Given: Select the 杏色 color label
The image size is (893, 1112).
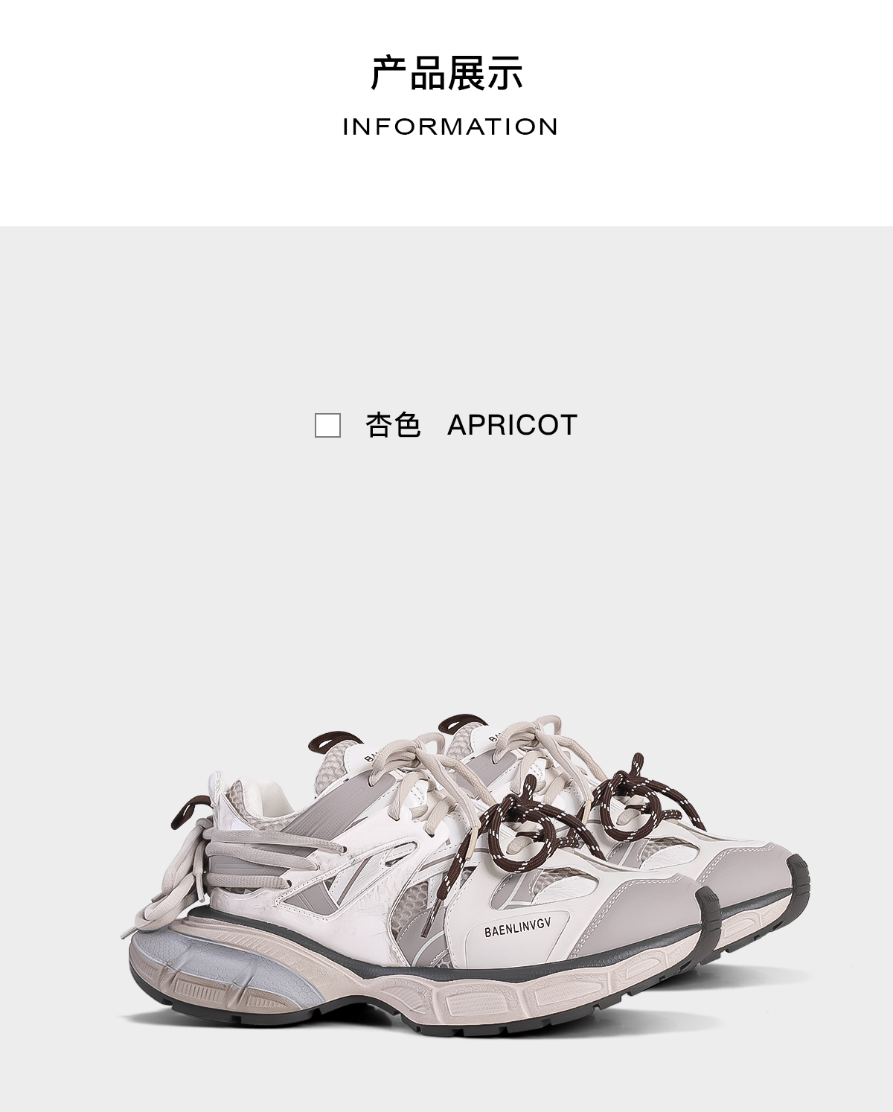Looking at the screenshot, I should [x=393, y=426].
